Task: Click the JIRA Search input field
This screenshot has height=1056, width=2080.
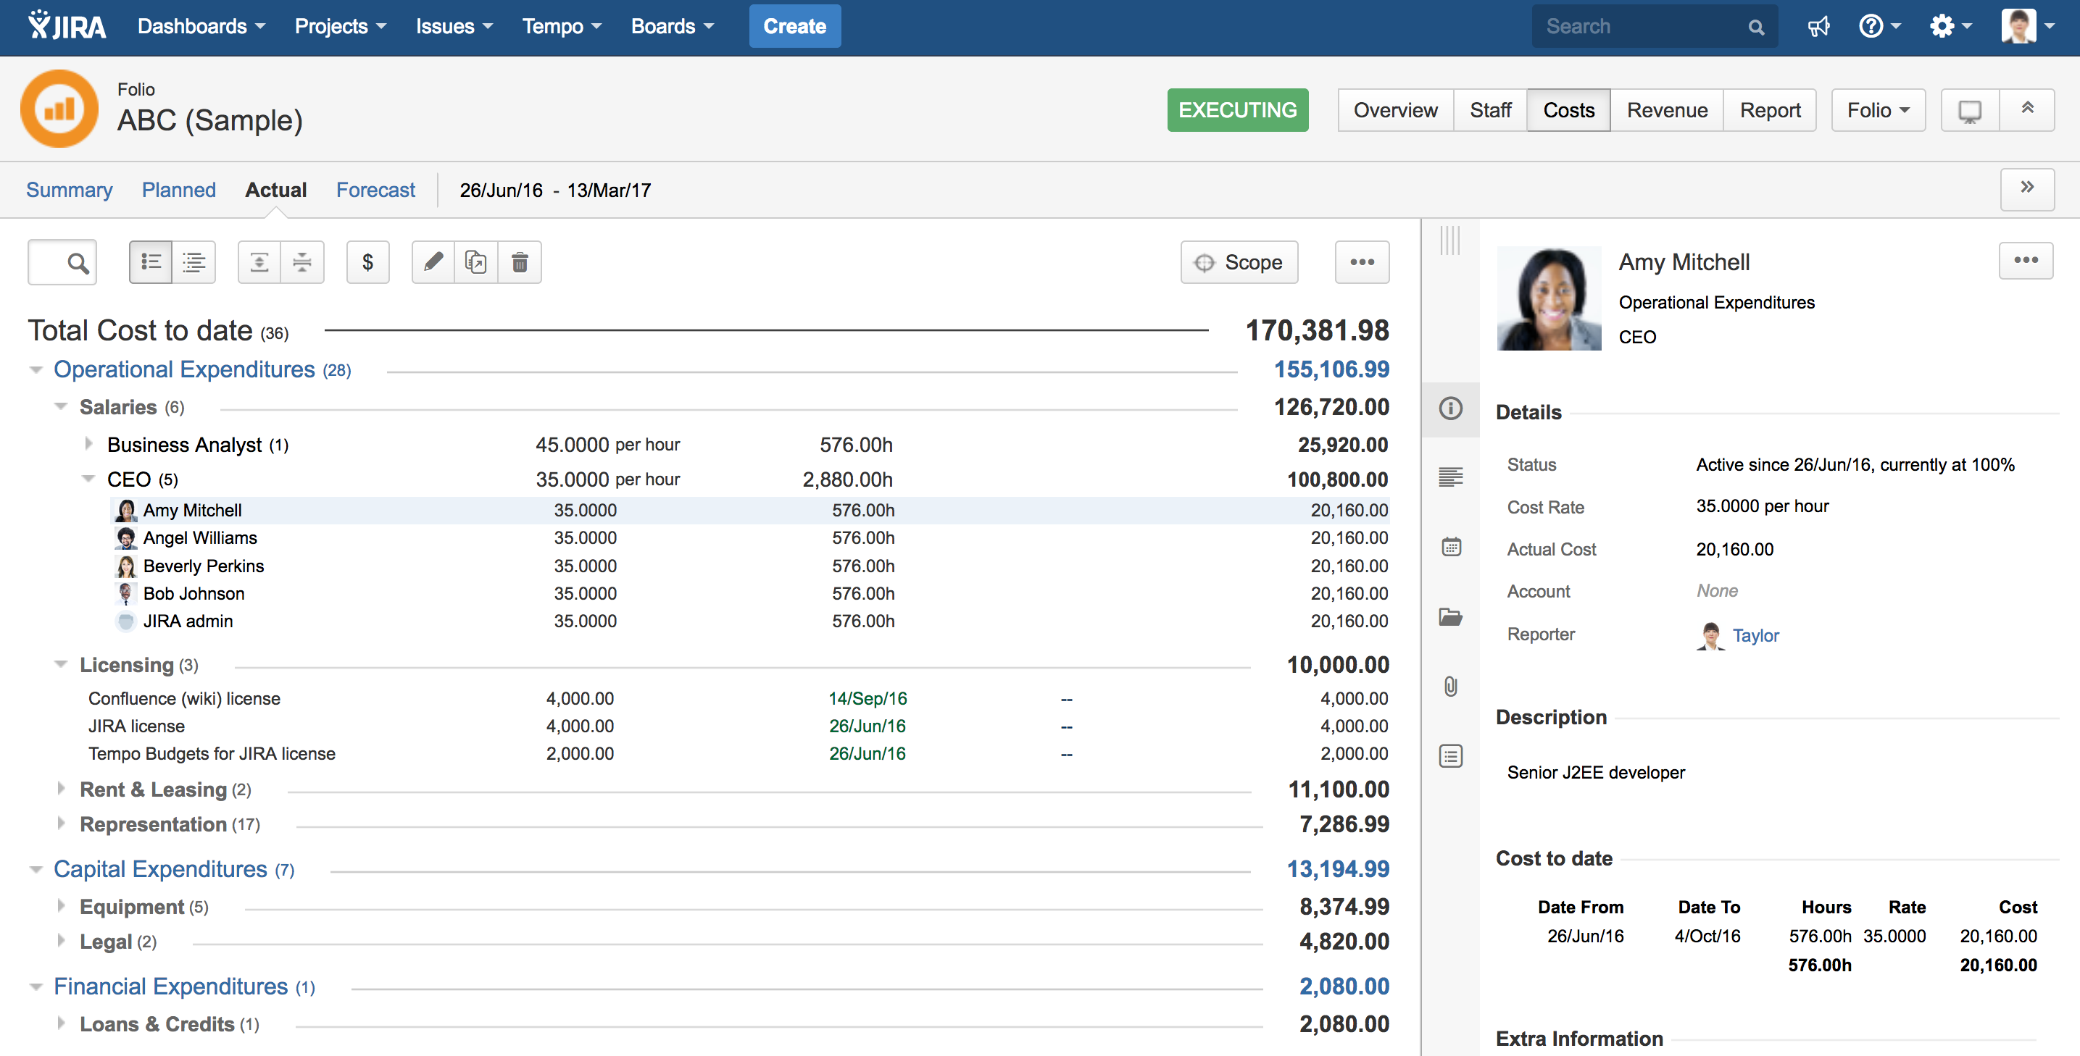Action: pos(1641,27)
